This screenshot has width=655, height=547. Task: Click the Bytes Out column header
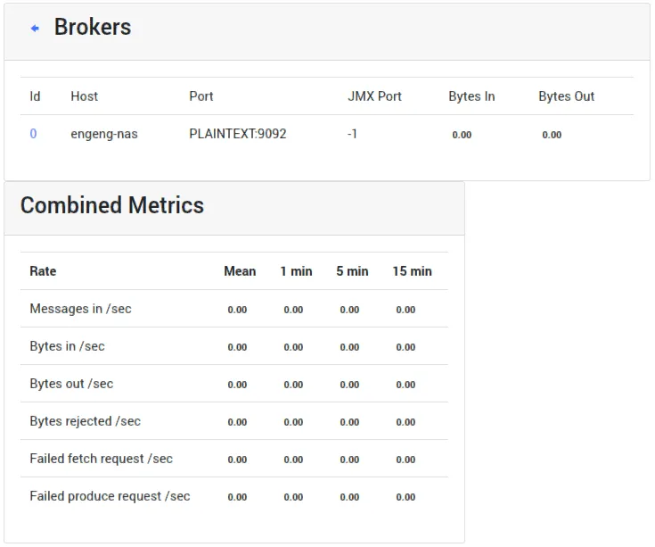point(566,96)
